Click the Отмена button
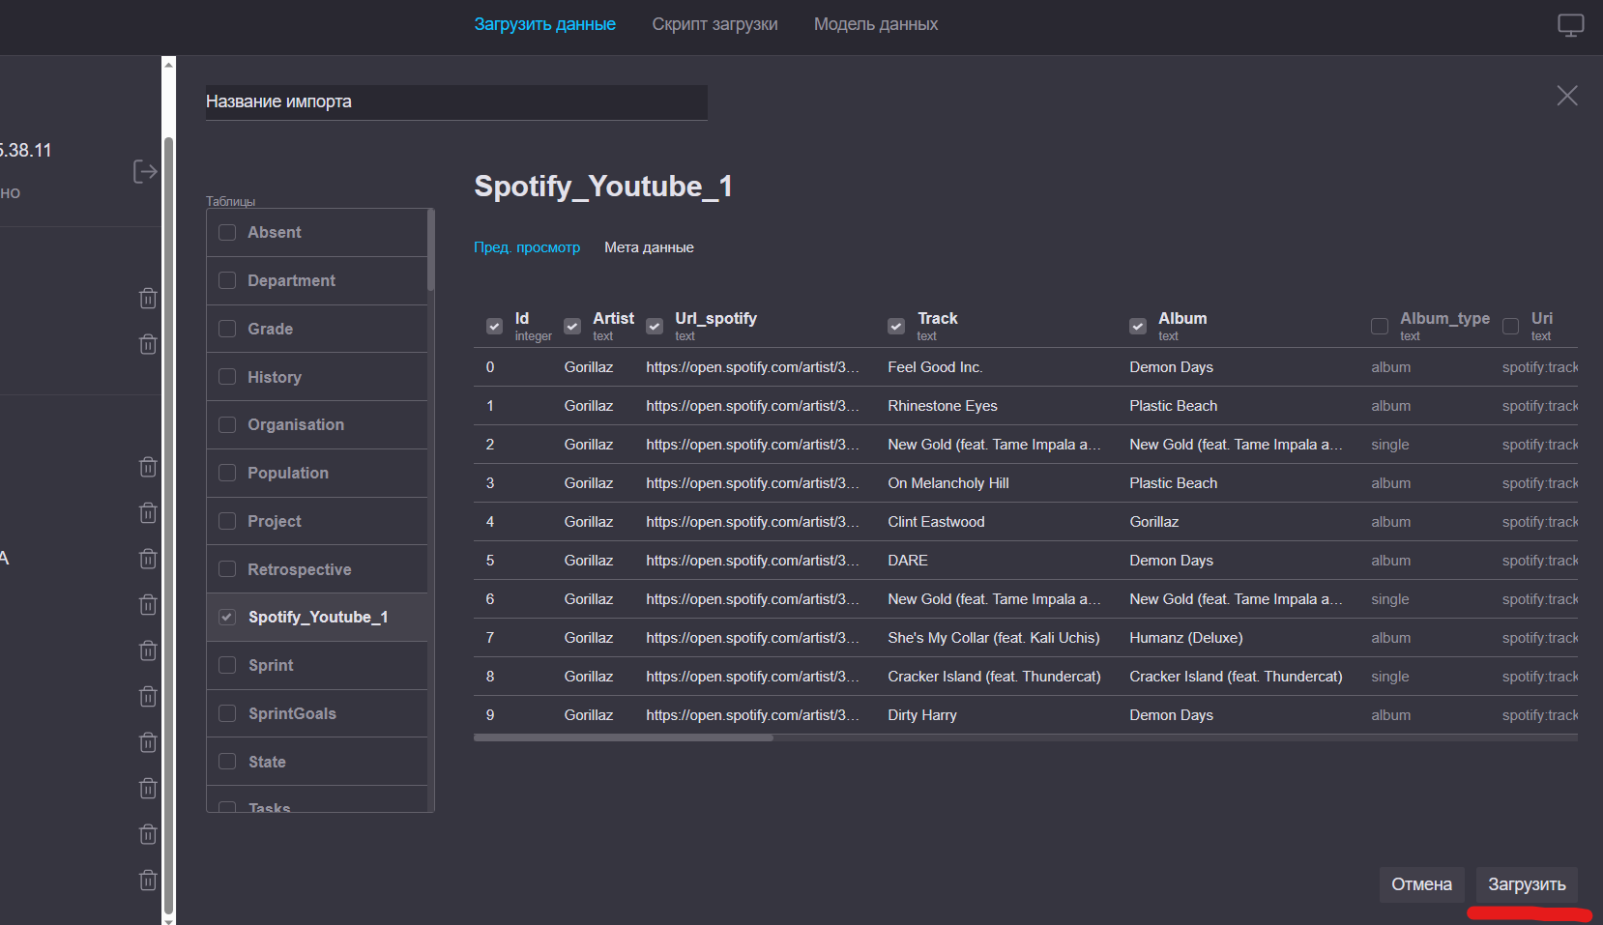Viewport: 1603px width, 925px height. click(x=1421, y=884)
